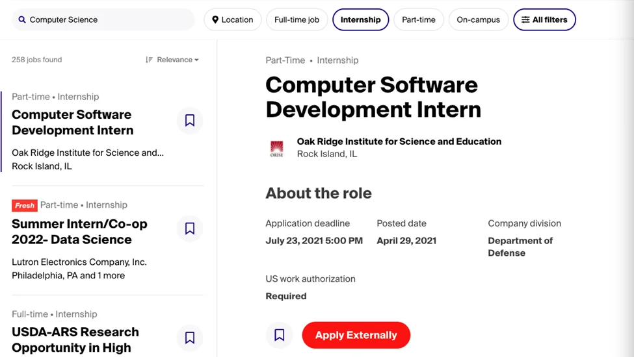Bookmark the Computer Software Development Intern listing
The width and height of the screenshot is (634, 357).
coord(190,121)
